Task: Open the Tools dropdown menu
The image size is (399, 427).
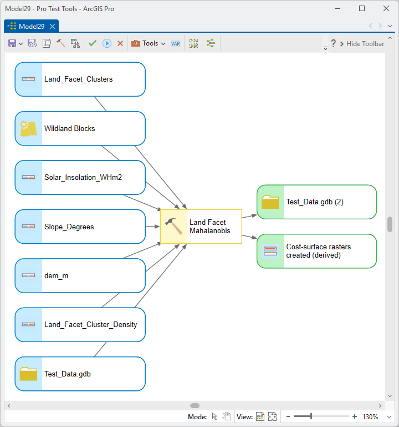Action: pyautogui.click(x=149, y=43)
